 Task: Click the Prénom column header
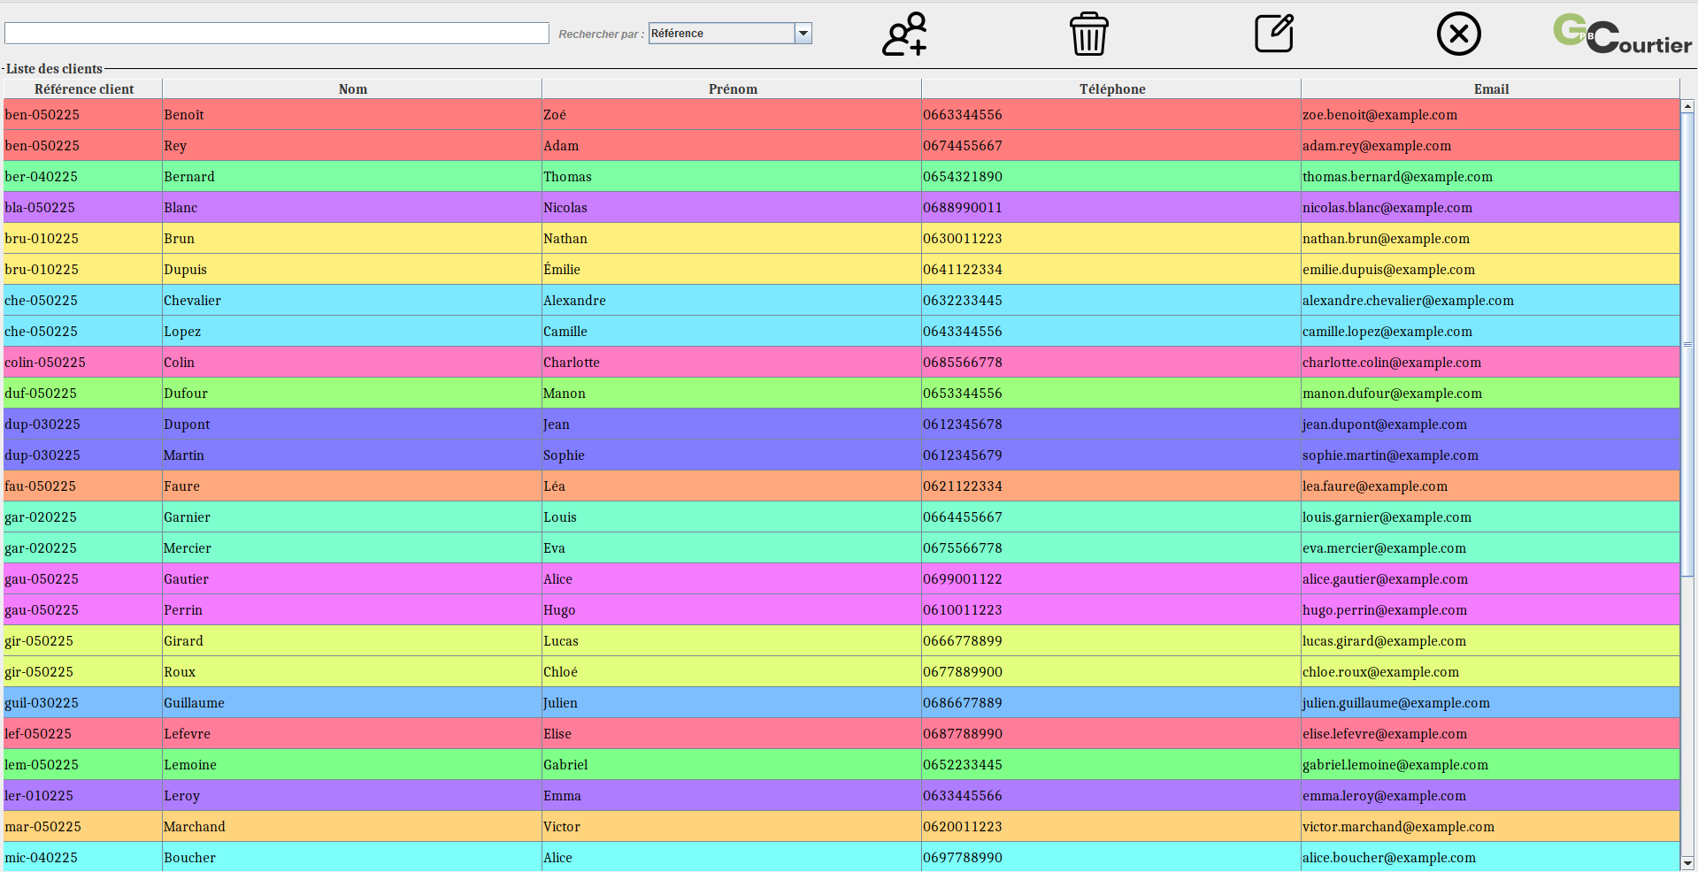coord(732,89)
